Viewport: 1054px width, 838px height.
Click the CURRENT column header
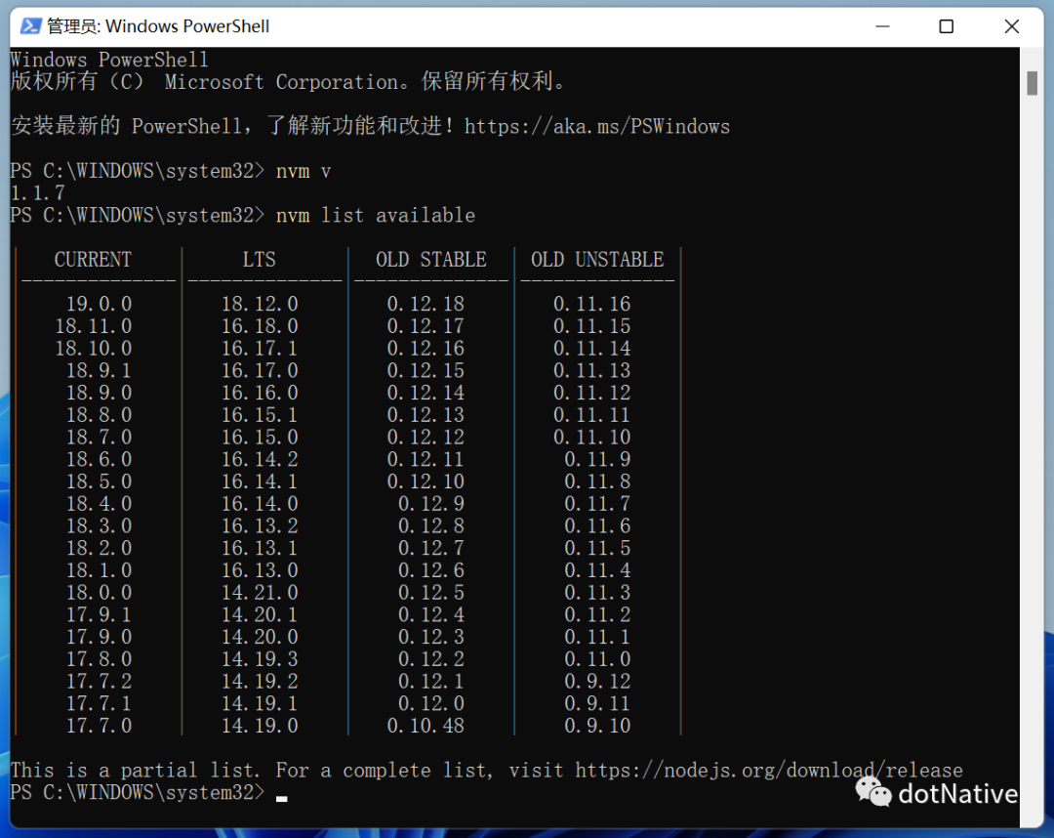click(x=93, y=260)
